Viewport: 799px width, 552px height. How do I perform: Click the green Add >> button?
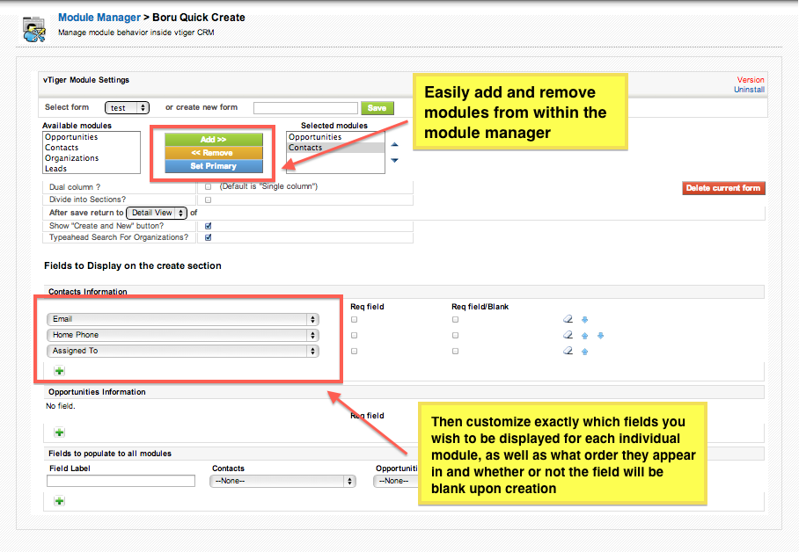(214, 140)
